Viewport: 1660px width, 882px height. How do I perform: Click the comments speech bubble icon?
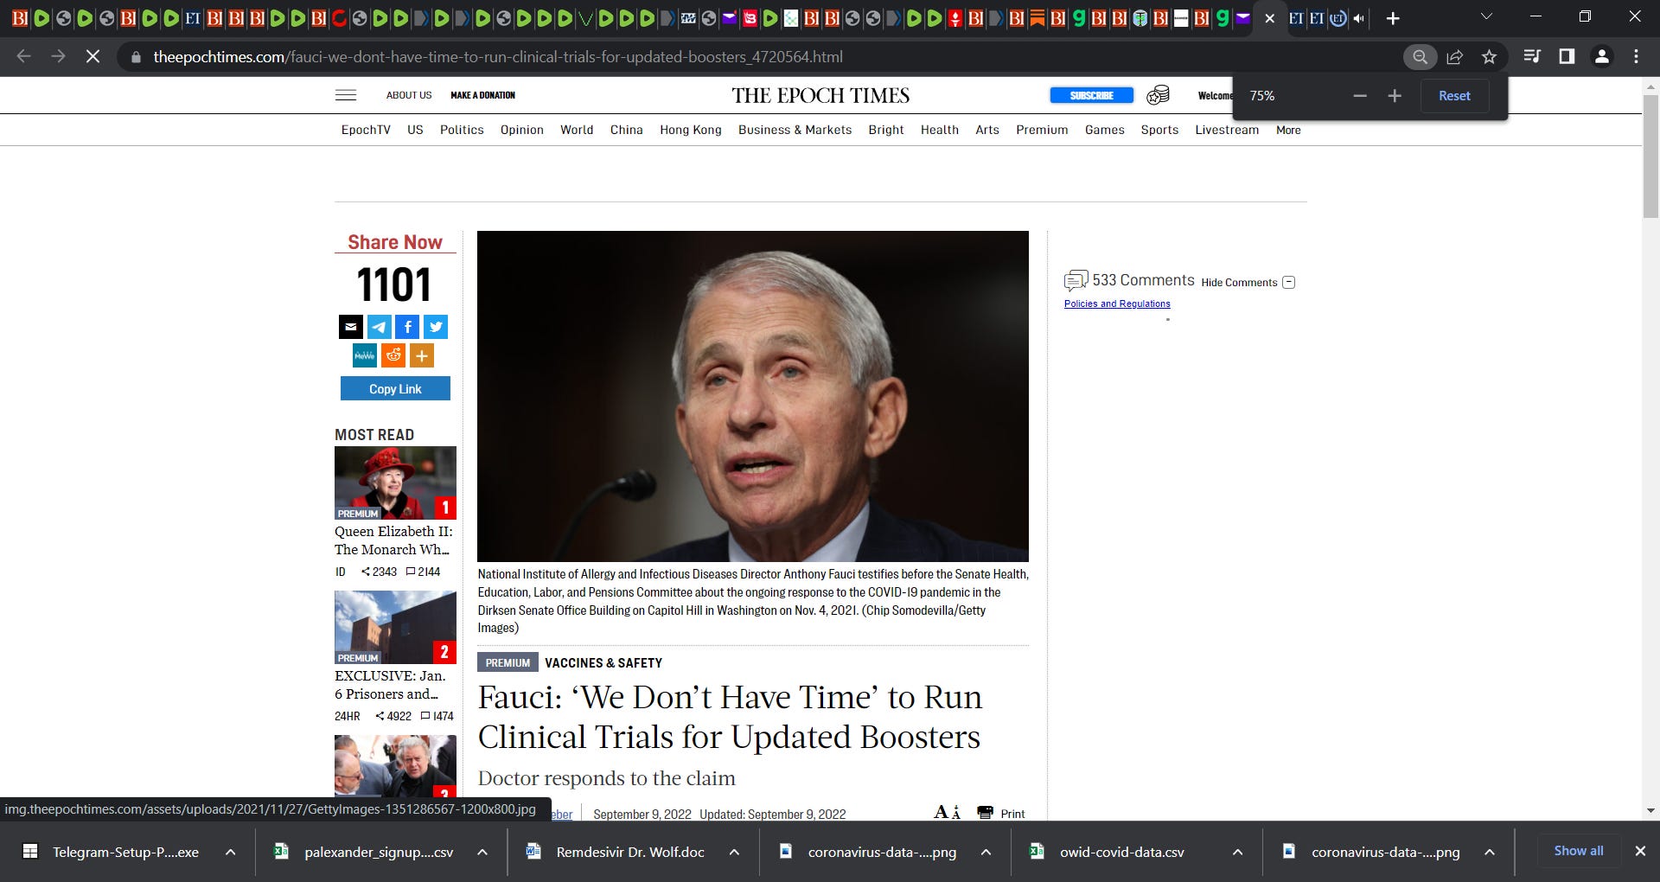[x=1076, y=280]
